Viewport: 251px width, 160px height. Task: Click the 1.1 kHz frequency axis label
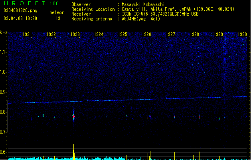[4, 52]
